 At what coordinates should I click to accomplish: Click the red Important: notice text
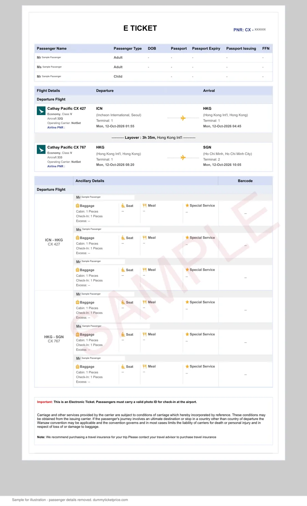tap(45, 402)
